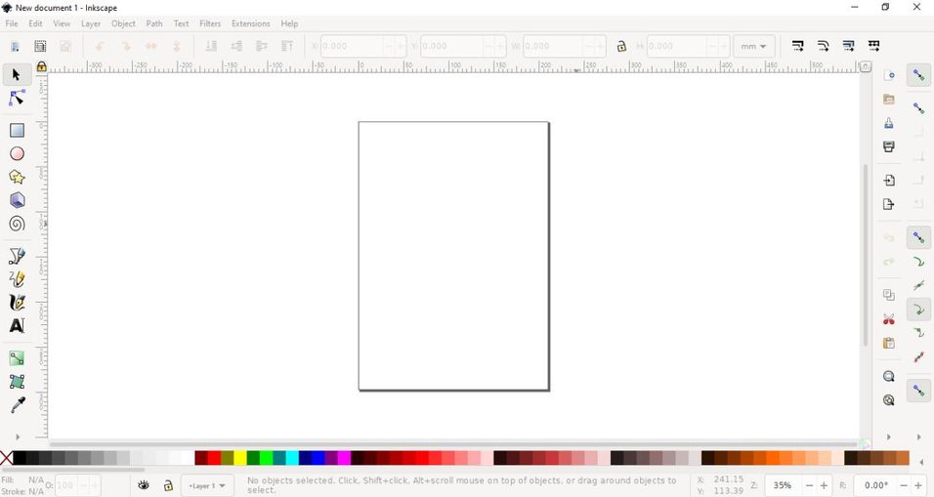Open the color palette menu arrow
The height and width of the screenshot is (497, 934).
[x=922, y=462]
